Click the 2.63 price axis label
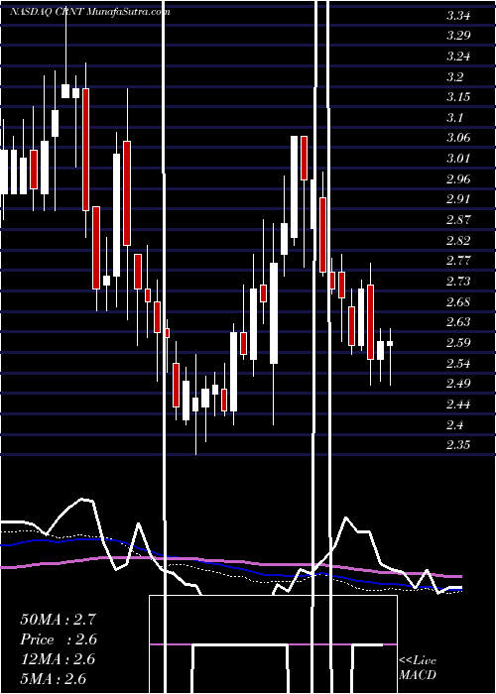496x694 pixels. point(458,322)
